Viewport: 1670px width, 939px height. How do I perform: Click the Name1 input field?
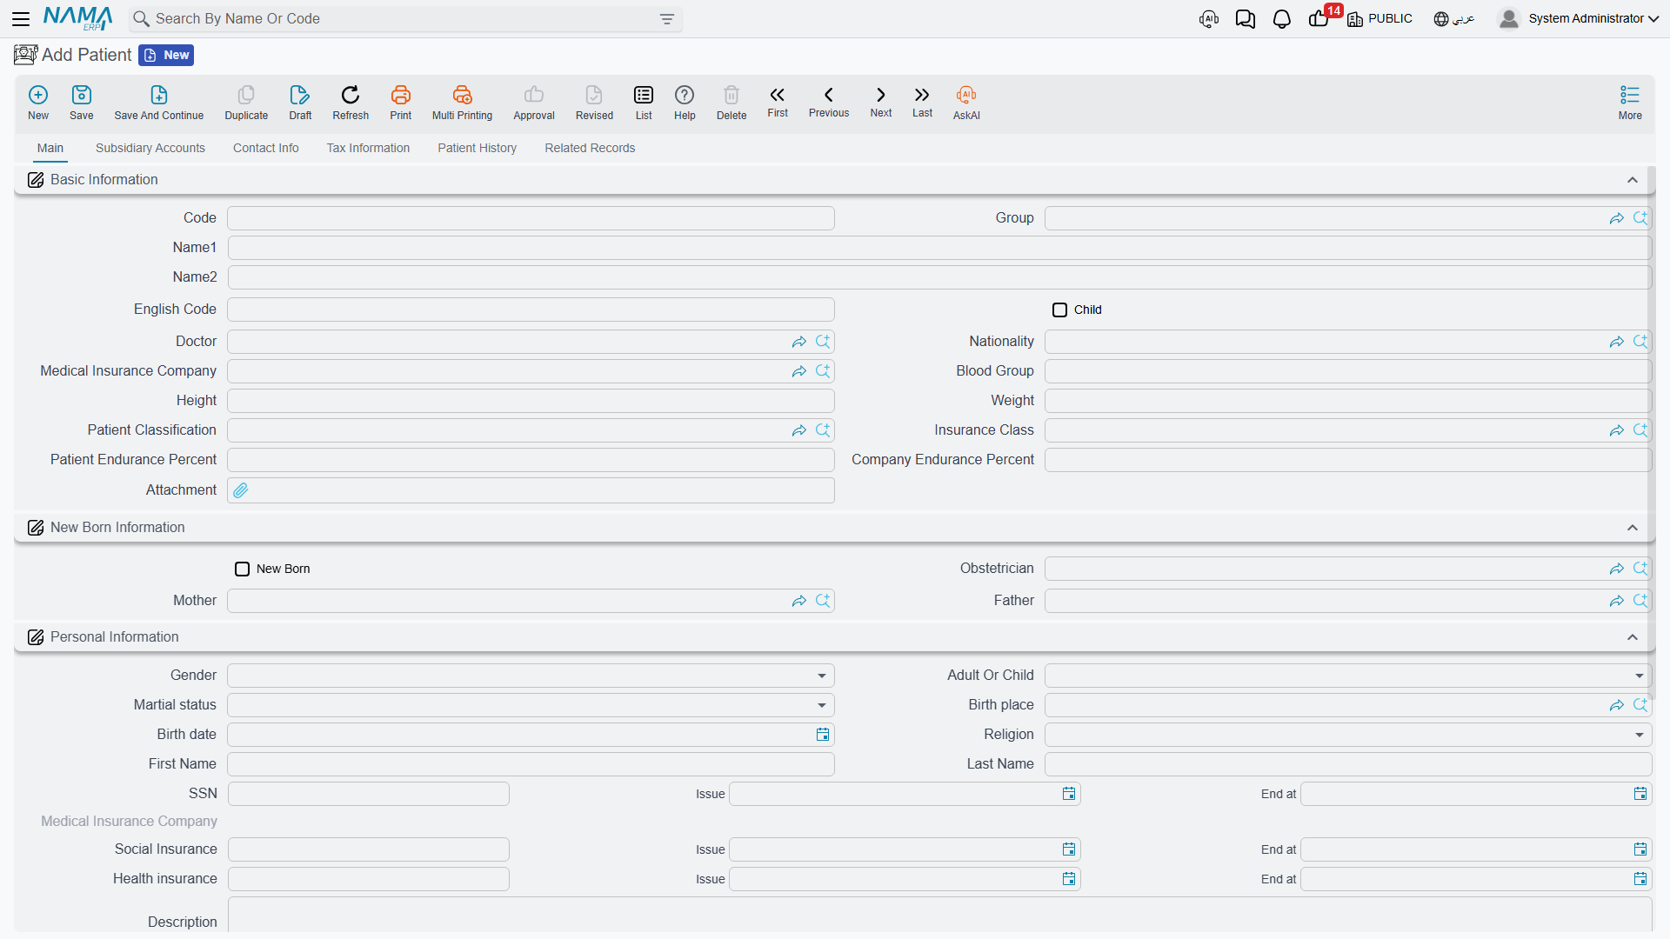(x=939, y=248)
